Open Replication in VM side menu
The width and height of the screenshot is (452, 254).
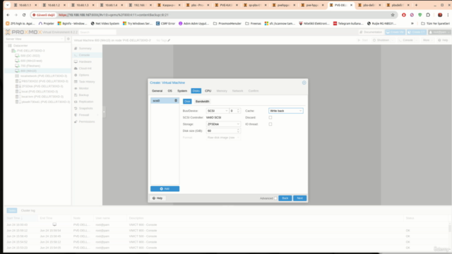(x=86, y=102)
